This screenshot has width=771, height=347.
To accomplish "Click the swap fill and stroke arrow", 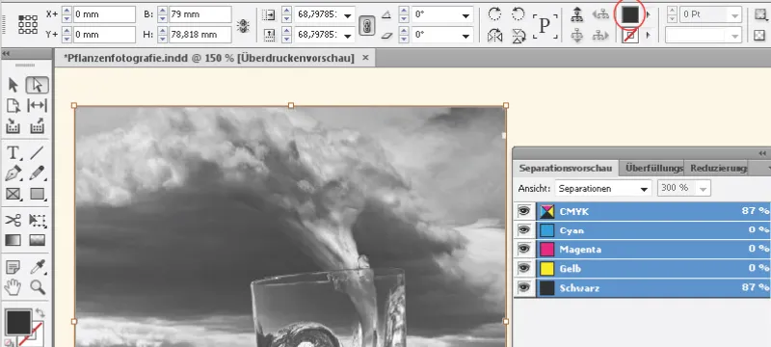I will [40, 312].
